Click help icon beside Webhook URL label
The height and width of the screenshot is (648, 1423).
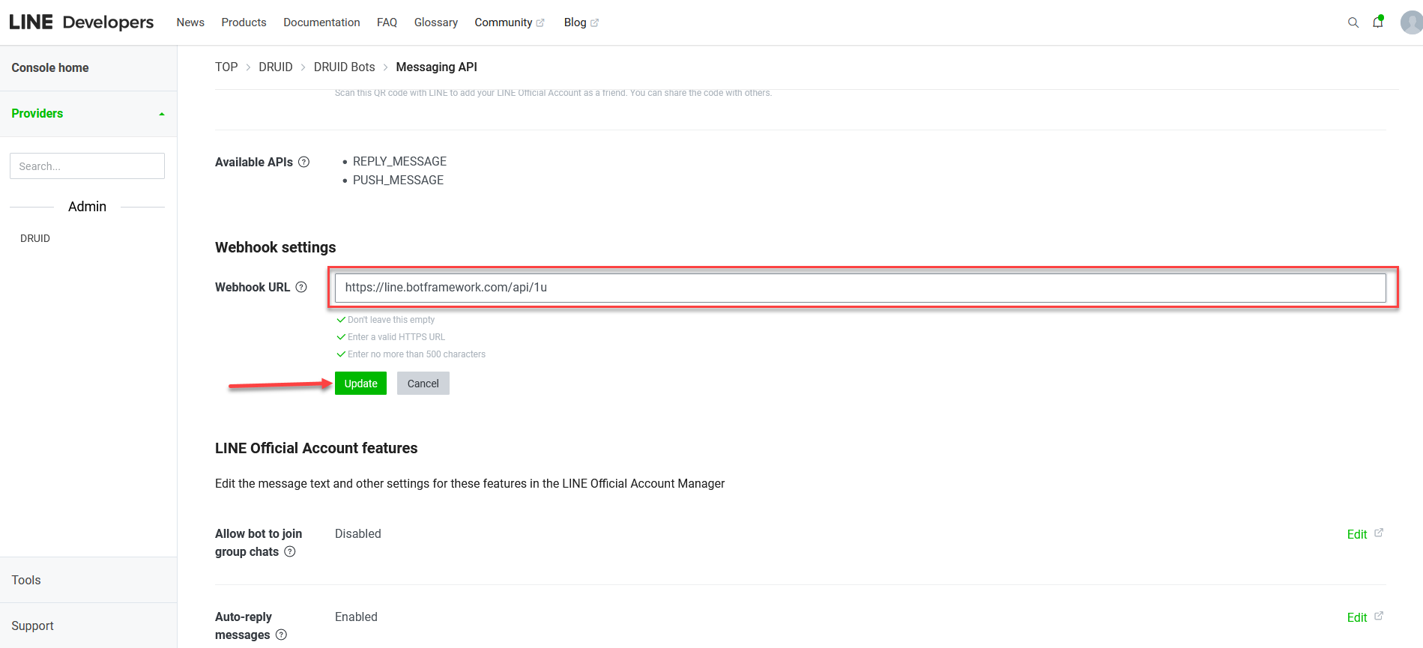(x=301, y=287)
